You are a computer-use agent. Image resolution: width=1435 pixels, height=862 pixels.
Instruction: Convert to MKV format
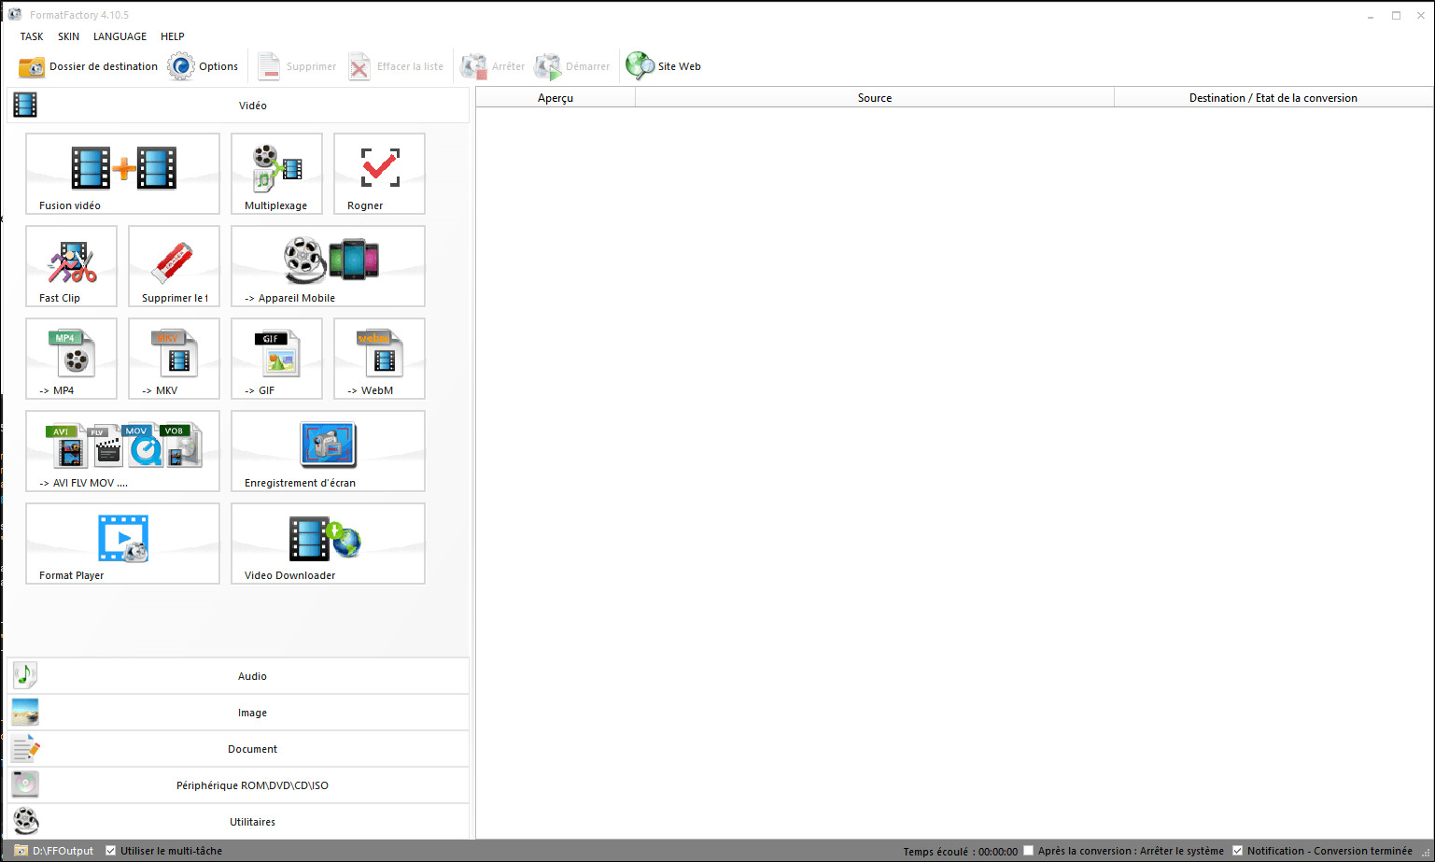(174, 359)
